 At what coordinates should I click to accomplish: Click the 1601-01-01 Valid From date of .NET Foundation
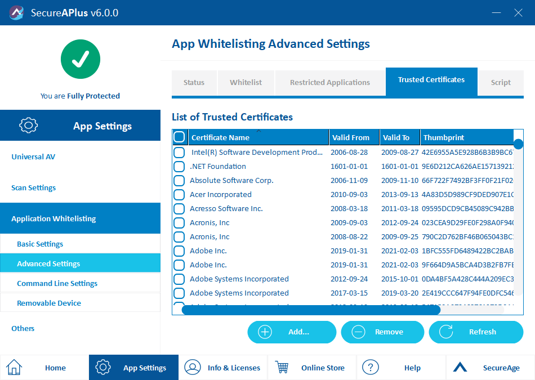(349, 167)
